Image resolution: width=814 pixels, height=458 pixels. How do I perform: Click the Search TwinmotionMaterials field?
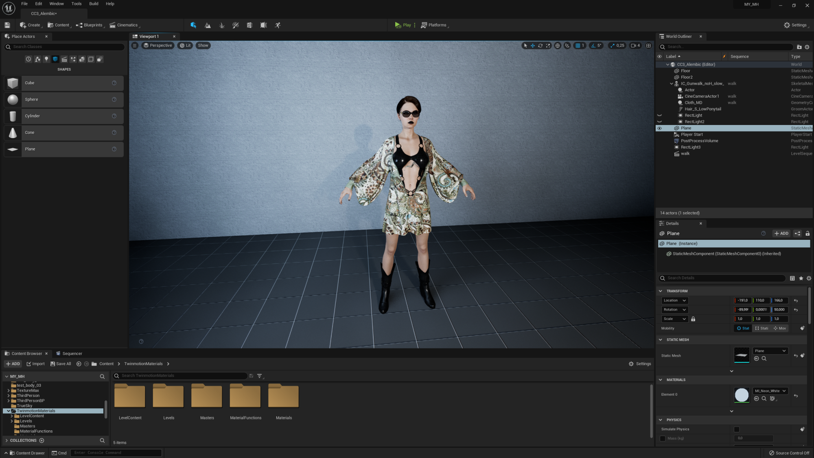click(x=180, y=376)
